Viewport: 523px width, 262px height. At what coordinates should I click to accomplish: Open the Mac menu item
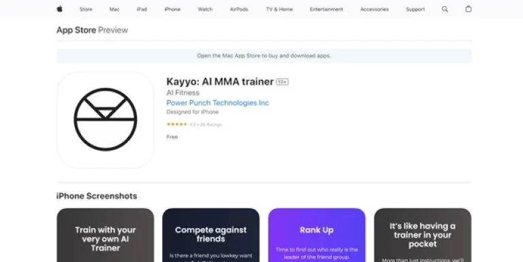[x=114, y=10]
